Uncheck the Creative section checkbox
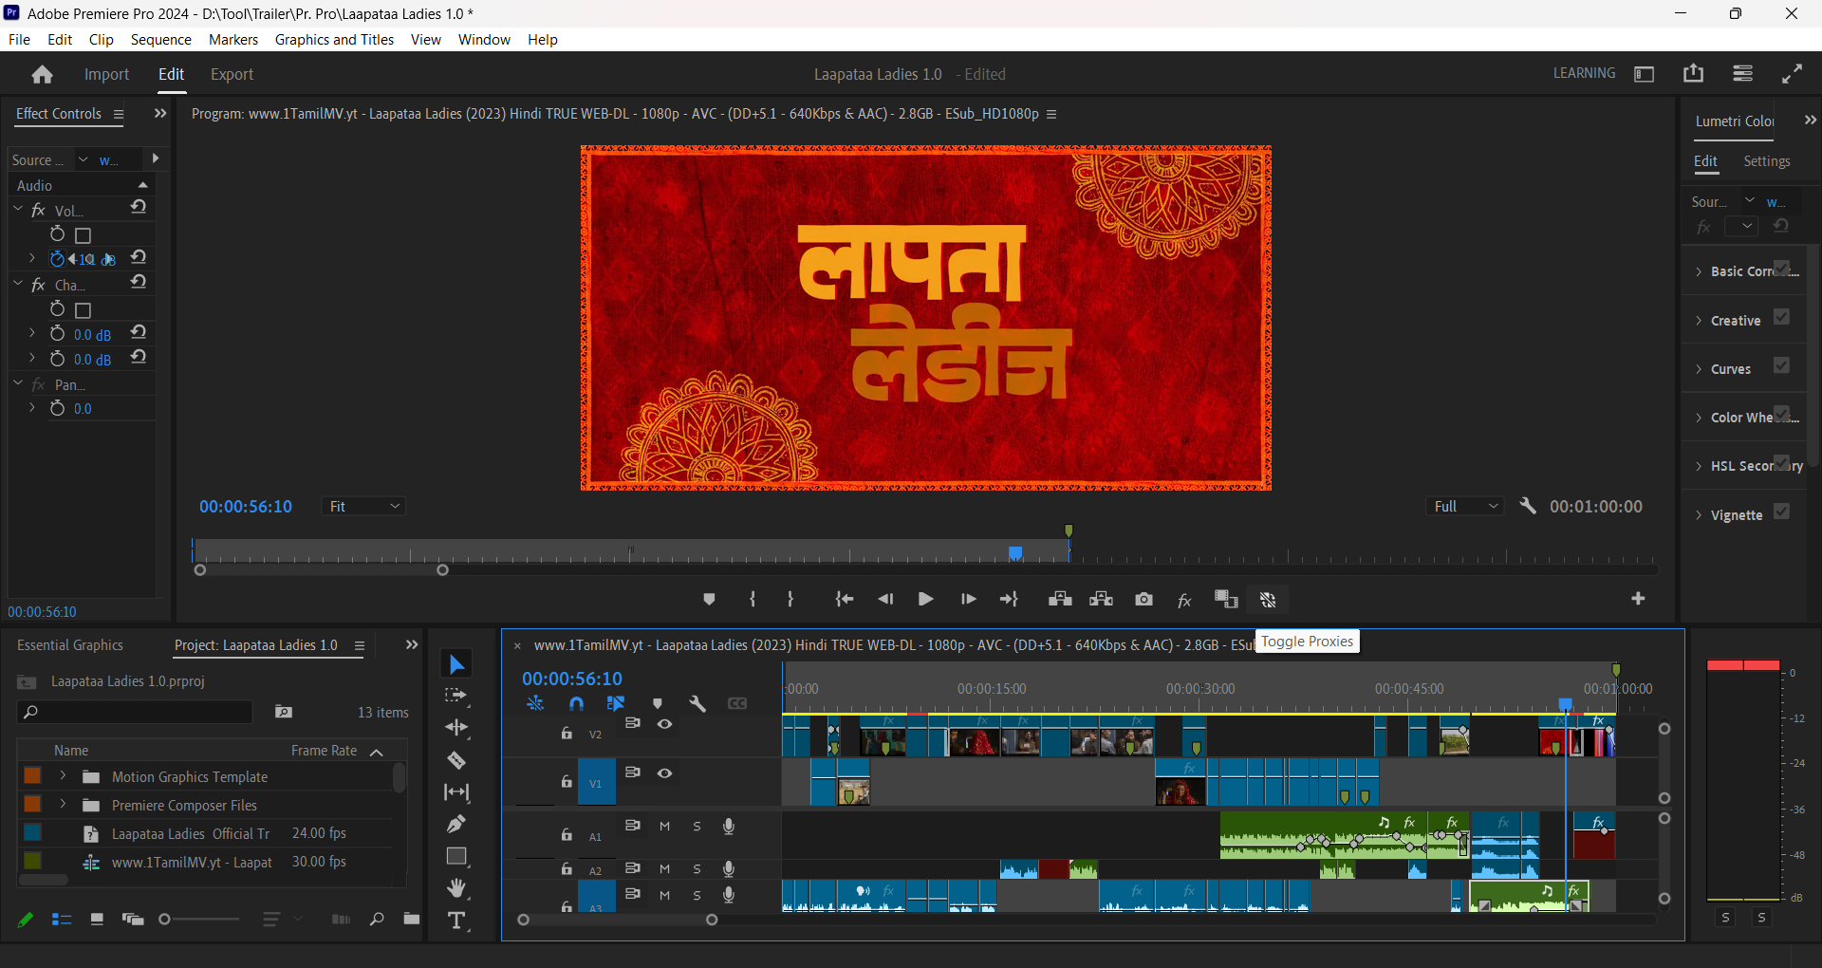Image resolution: width=1822 pixels, height=968 pixels. click(x=1781, y=318)
